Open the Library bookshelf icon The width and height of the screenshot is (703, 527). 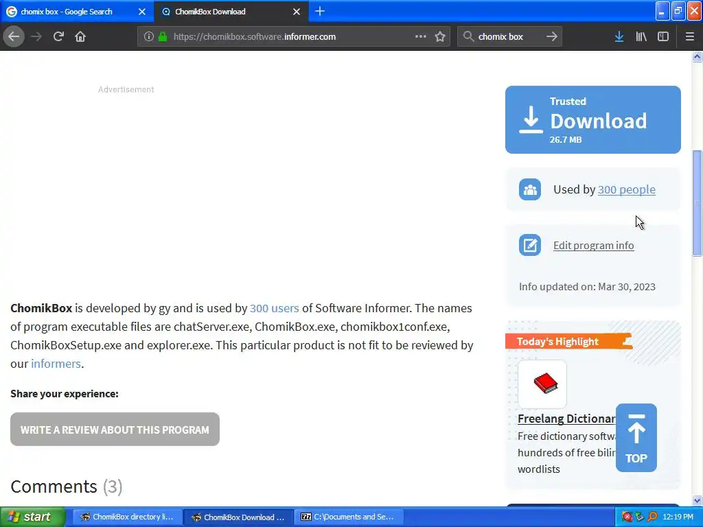(x=641, y=36)
